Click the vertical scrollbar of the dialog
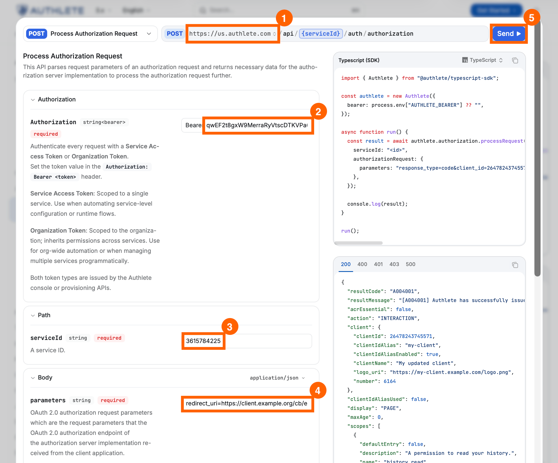558x463 pixels. [537, 149]
